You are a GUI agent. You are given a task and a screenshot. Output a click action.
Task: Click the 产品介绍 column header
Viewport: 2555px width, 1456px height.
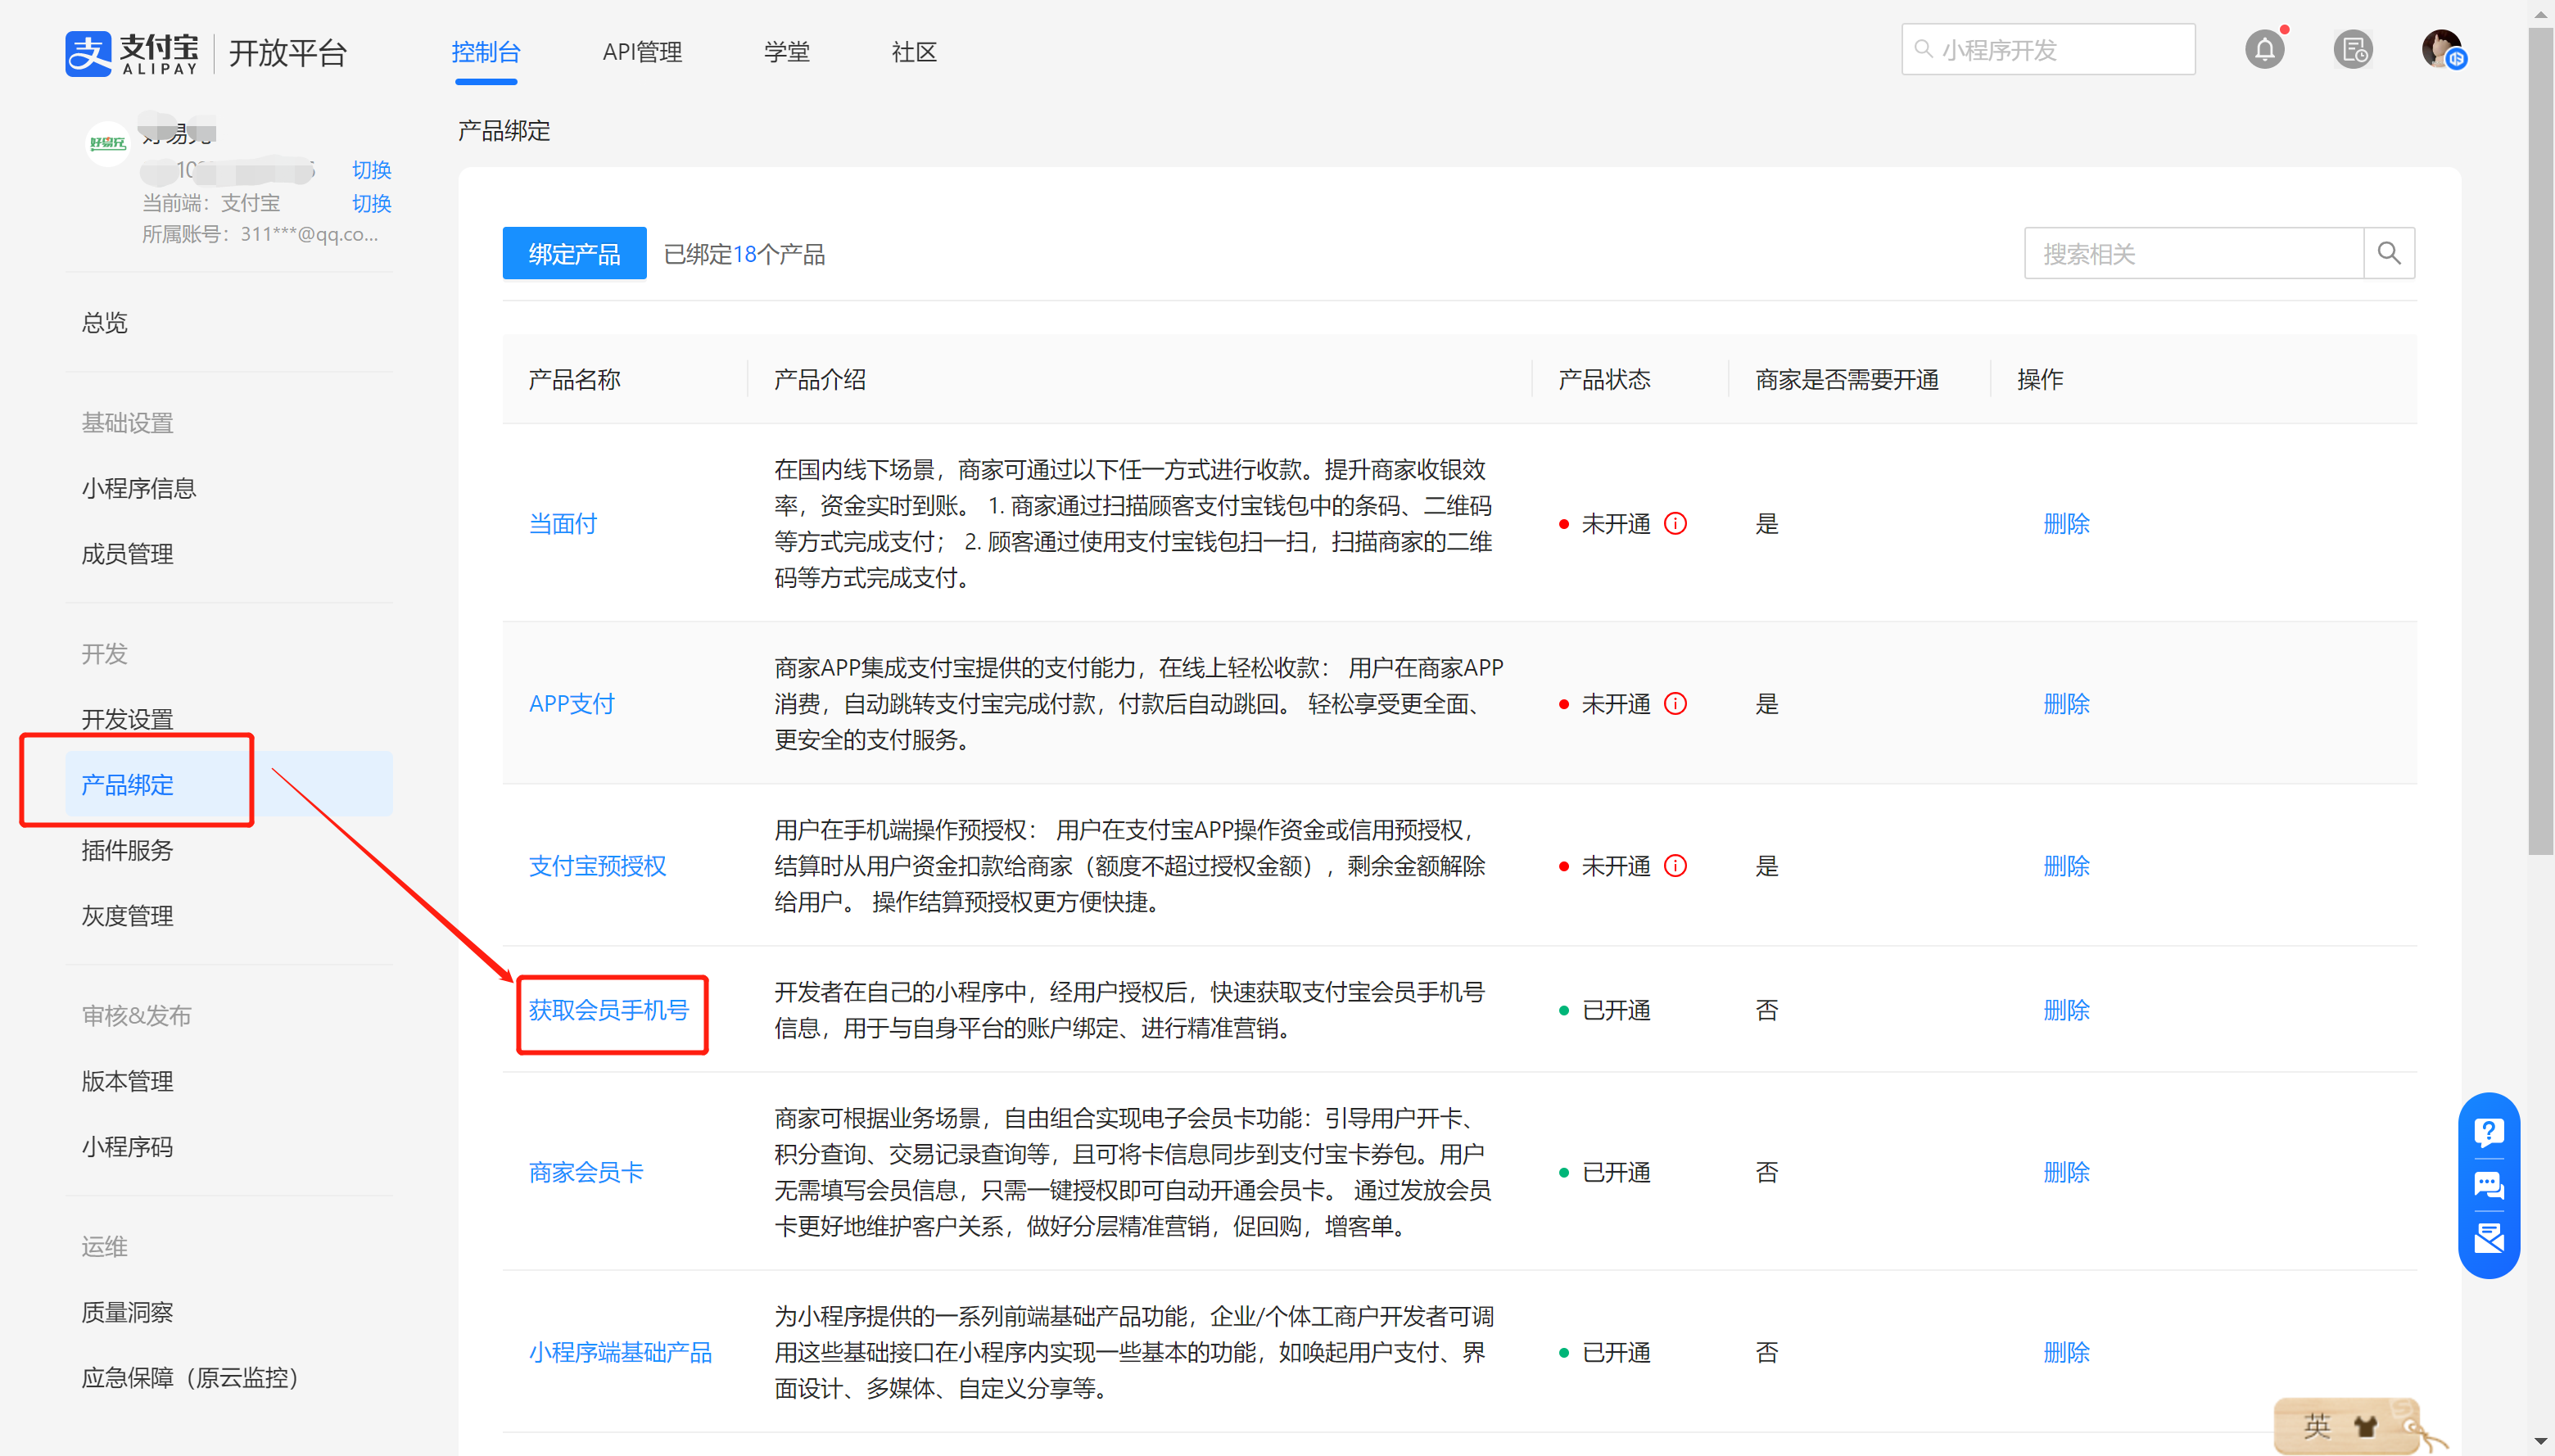820,379
